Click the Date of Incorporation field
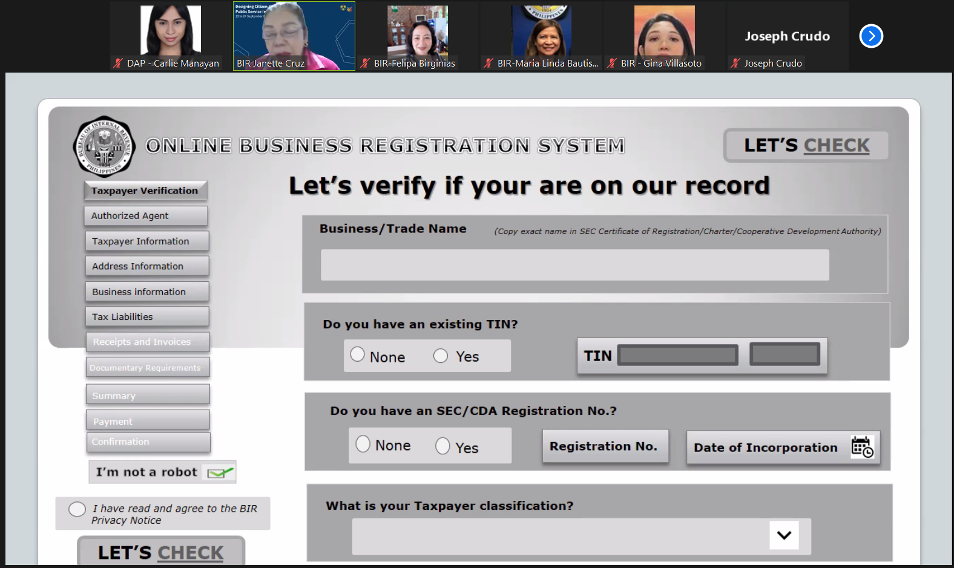The height and width of the screenshot is (568, 954). 783,448
